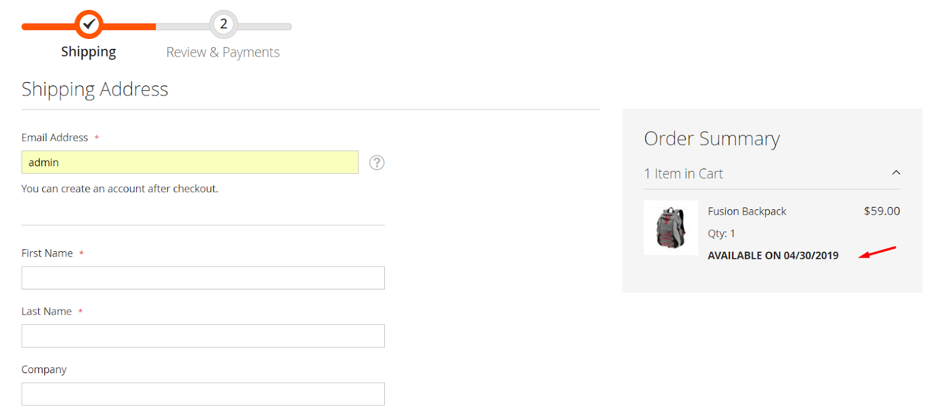943x415 pixels.
Task: Click the Qty: 1 text
Action: click(x=721, y=233)
